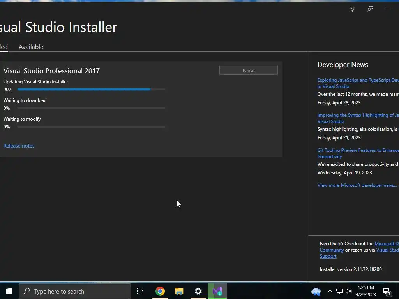
Task: Click the Updating Visual Studio Installer label
Action: click(x=36, y=82)
